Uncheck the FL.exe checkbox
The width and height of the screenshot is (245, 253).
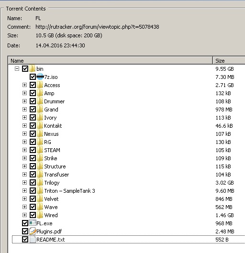point(25,223)
